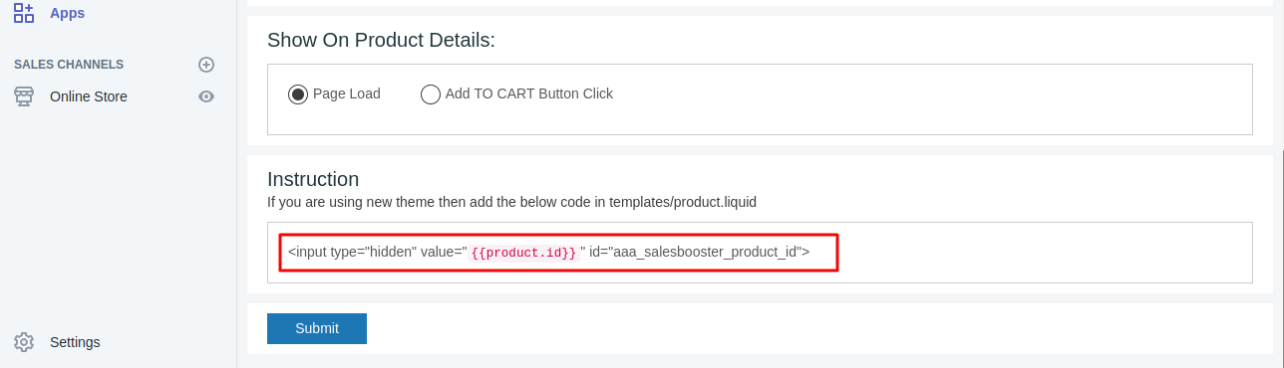Choose the Add TO CART Button Click radio
This screenshot has width=1284, height=368.
click(x=430, y=94)
